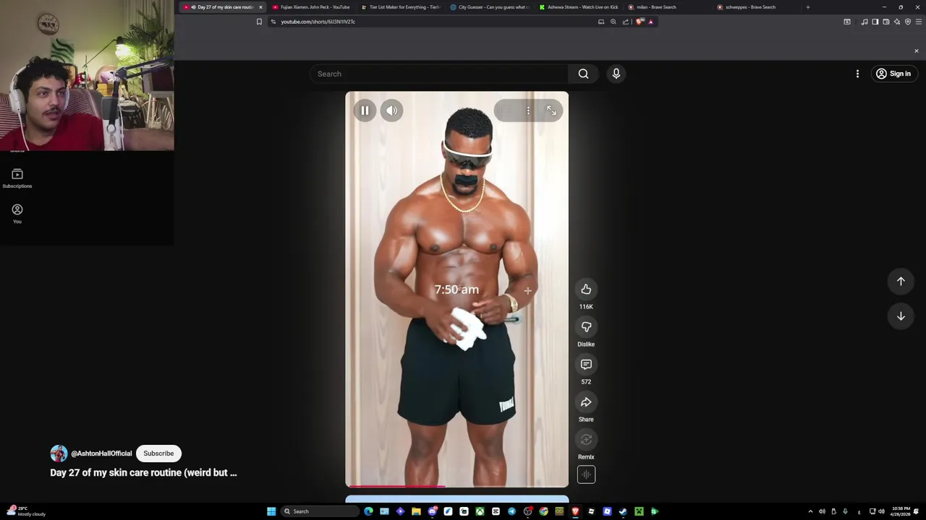Toggle the Brave sidebar panel

(875, 22)
